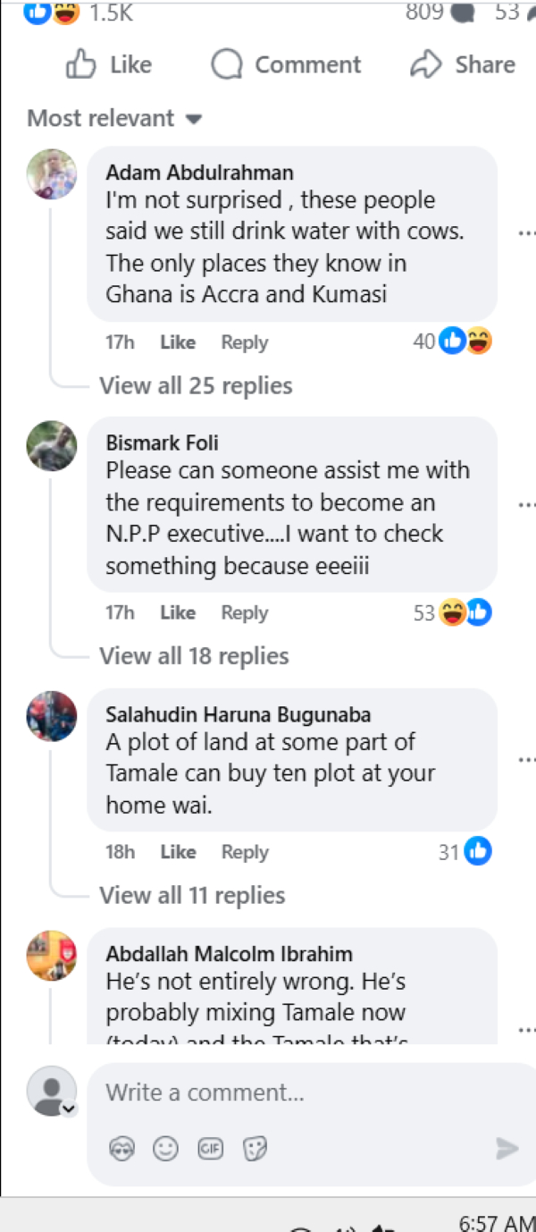Image resolution: width=536 pixels, height=1232 pixels.
Task: Toggle Like on the post
Action: point(109,64)
